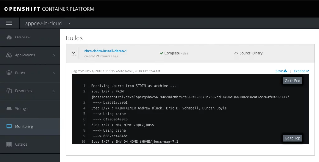
Task: Click the Source code brackets icon
Action: pos(236,53)
